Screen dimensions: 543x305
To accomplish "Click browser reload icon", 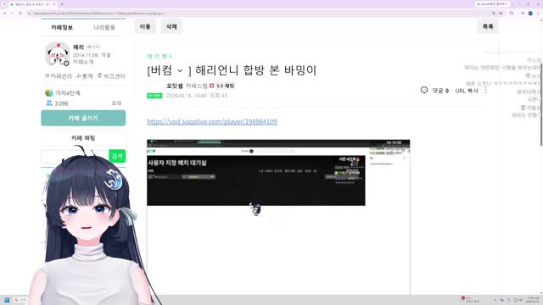I will tap(20, 14).
